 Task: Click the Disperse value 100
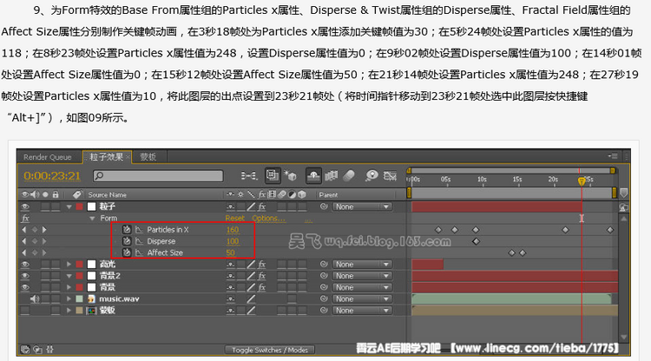click(x=233, y=241)
